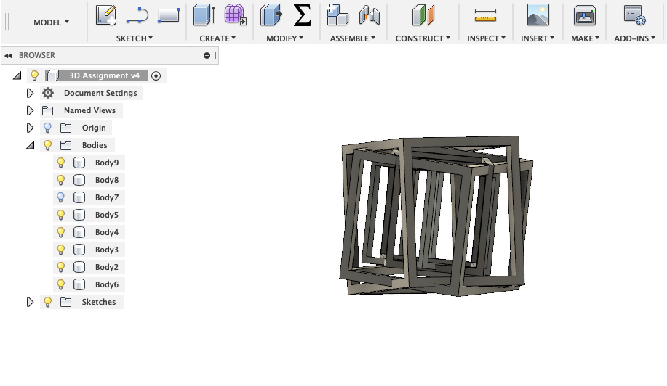
Task: Click the 3D Assignment v4 component icon
Action: [53, 75]
